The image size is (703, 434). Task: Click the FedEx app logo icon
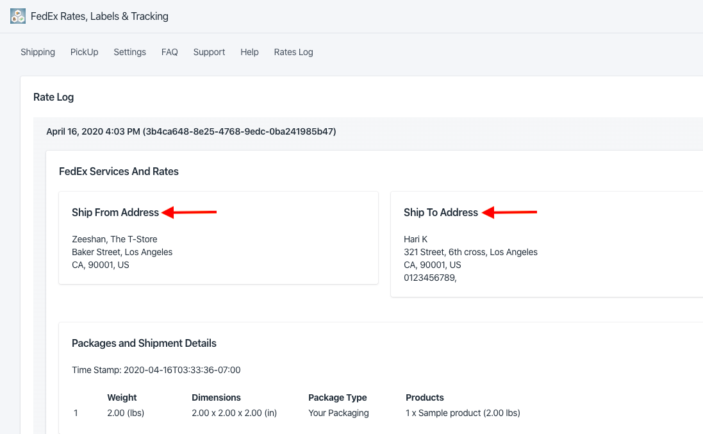click(x=18, y=16)
